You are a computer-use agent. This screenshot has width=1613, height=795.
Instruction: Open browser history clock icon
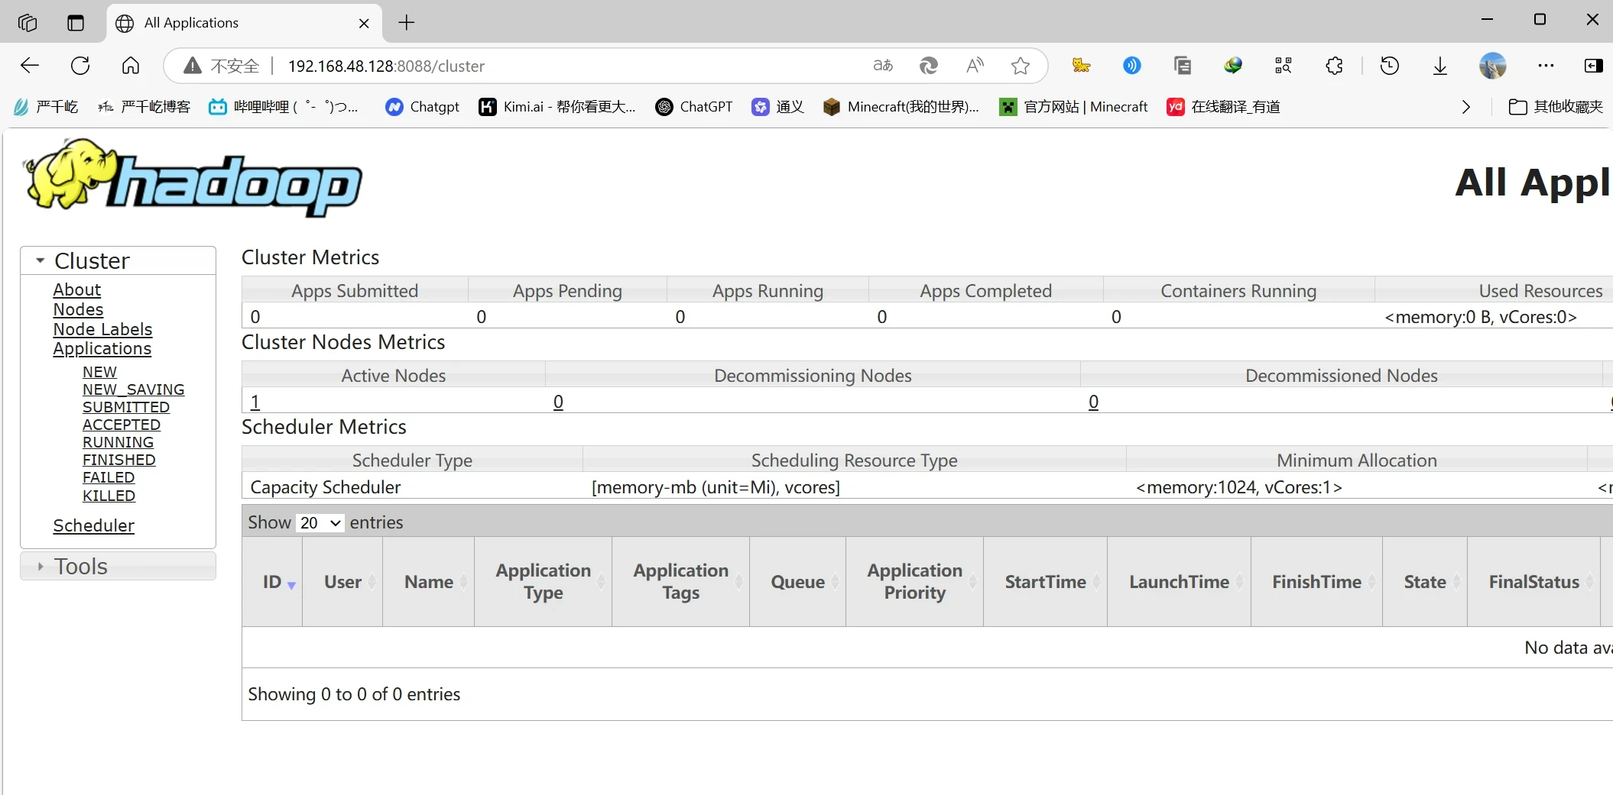pyautogui.click(x=1389, y=66)
